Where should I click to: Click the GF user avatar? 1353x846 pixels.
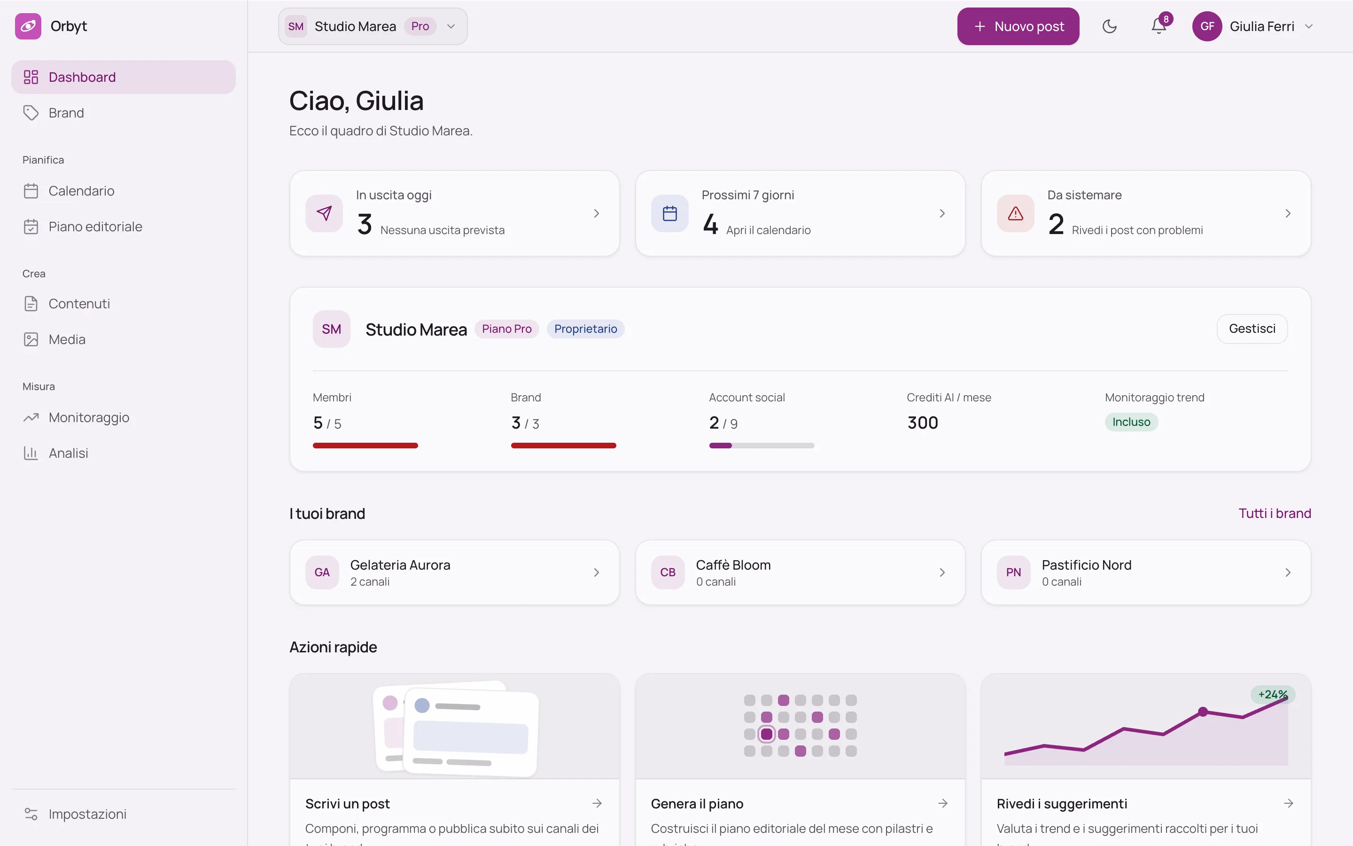[1207, 26]
